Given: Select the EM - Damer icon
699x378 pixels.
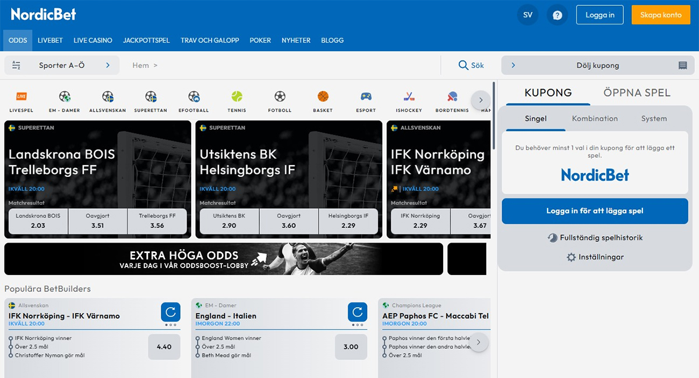Looking at the screenshot, I should click(x=65, y=97).
